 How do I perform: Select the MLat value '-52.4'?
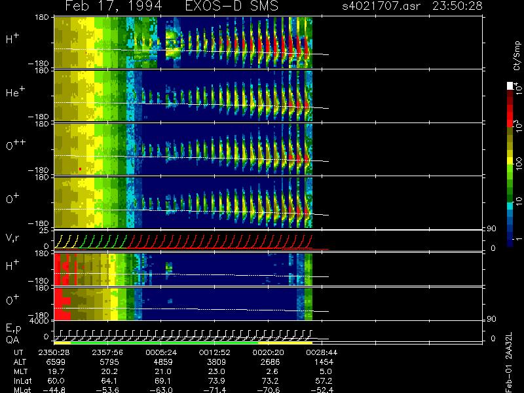tap(322, 390)
